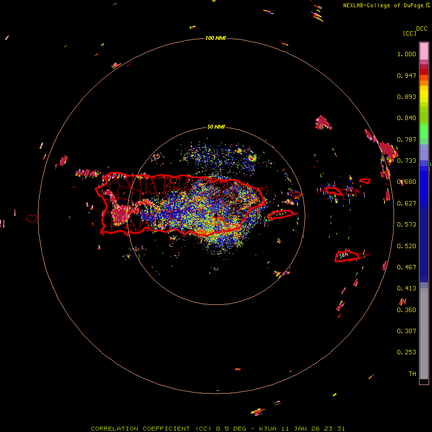Click the 0.787 scale value

[407, 139]
